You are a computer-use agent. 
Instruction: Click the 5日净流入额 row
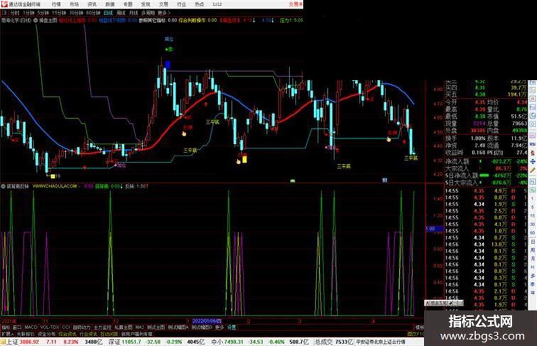pyautogui.click(x=486, y=176)
